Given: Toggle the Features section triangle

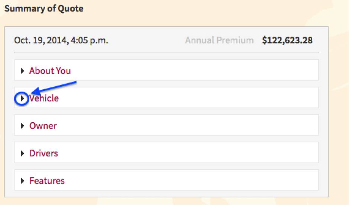Looking at the screenshot, I should 23,181.
